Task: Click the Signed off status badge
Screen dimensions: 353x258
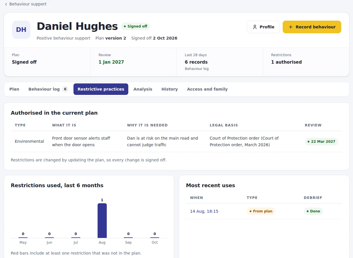Action: pos(135,26)
